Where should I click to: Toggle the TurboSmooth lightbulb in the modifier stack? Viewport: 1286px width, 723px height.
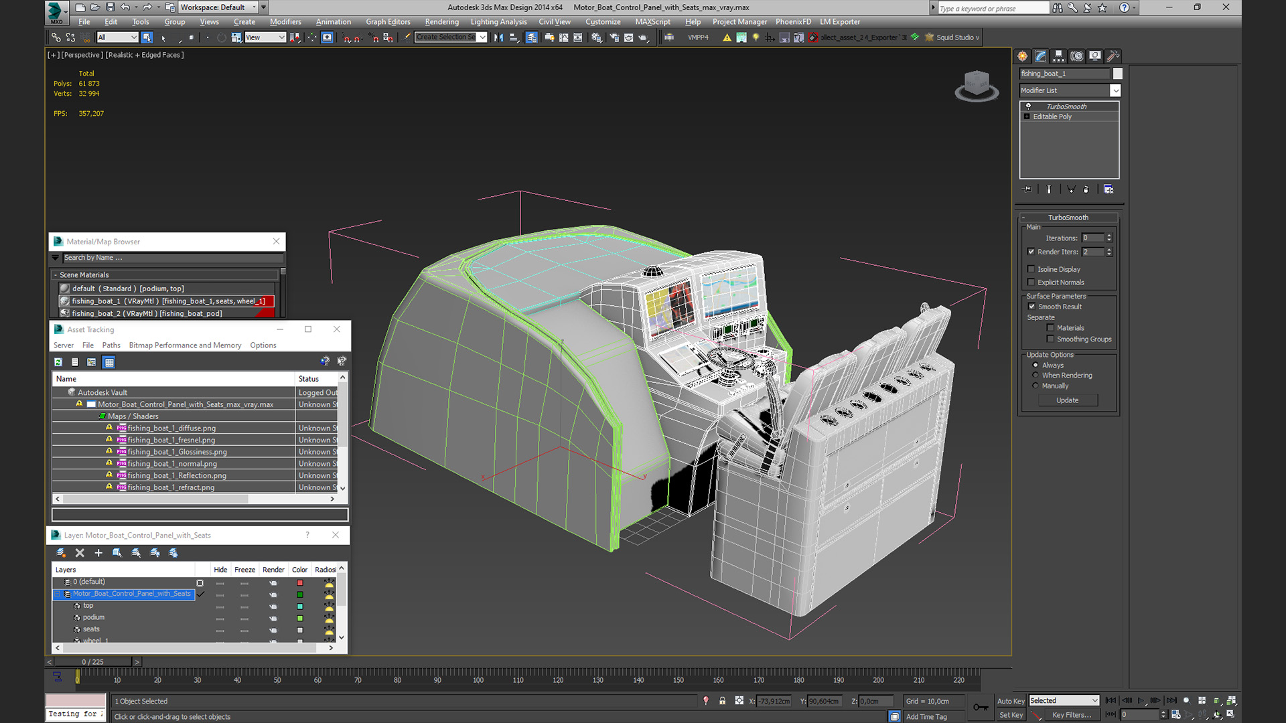click(x=1028, y=106)
